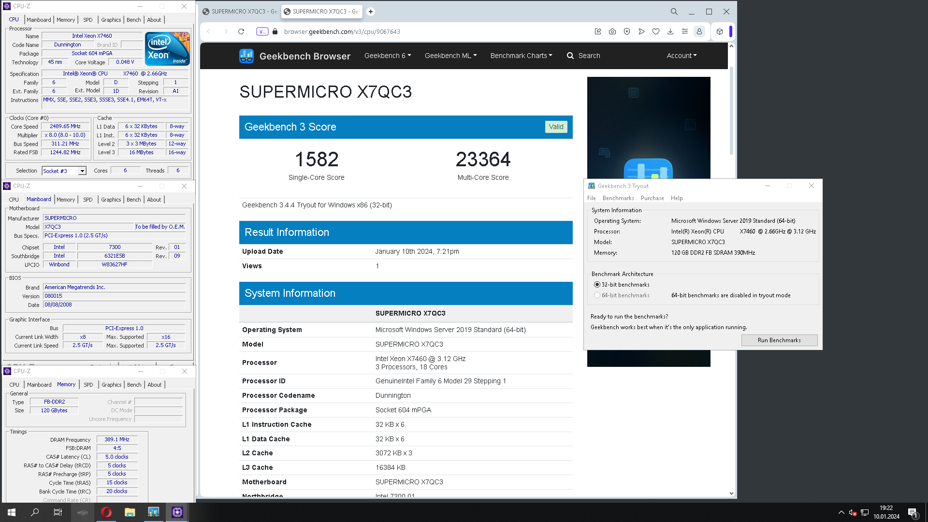Open Task View on taskbar
Viewport: 928px width, 522px height.
pos(58,512)
